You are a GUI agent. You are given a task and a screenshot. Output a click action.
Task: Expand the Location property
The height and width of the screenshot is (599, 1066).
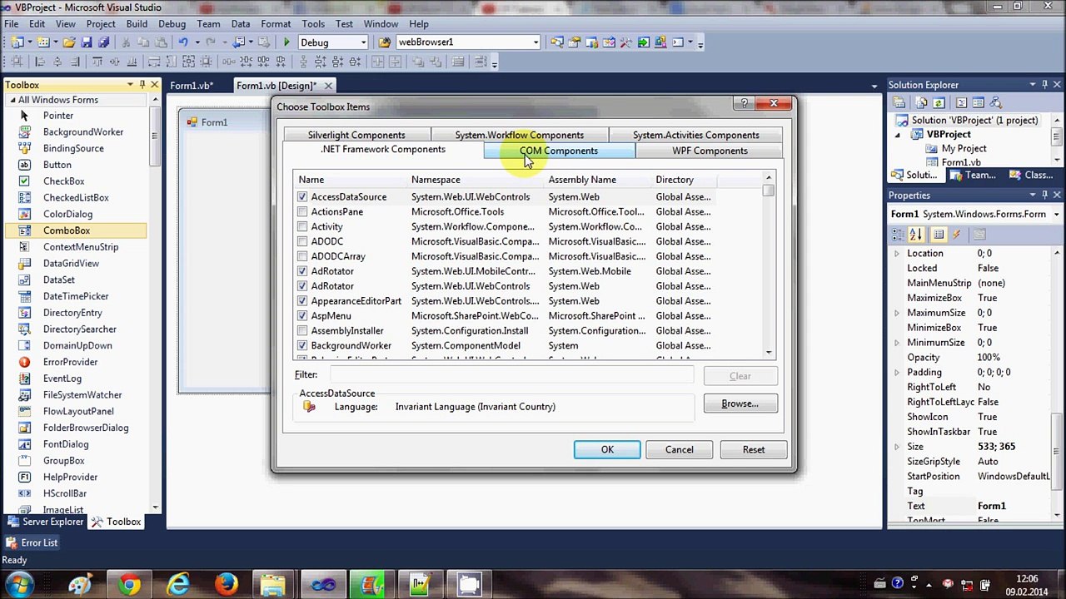(x=897, y=254)
